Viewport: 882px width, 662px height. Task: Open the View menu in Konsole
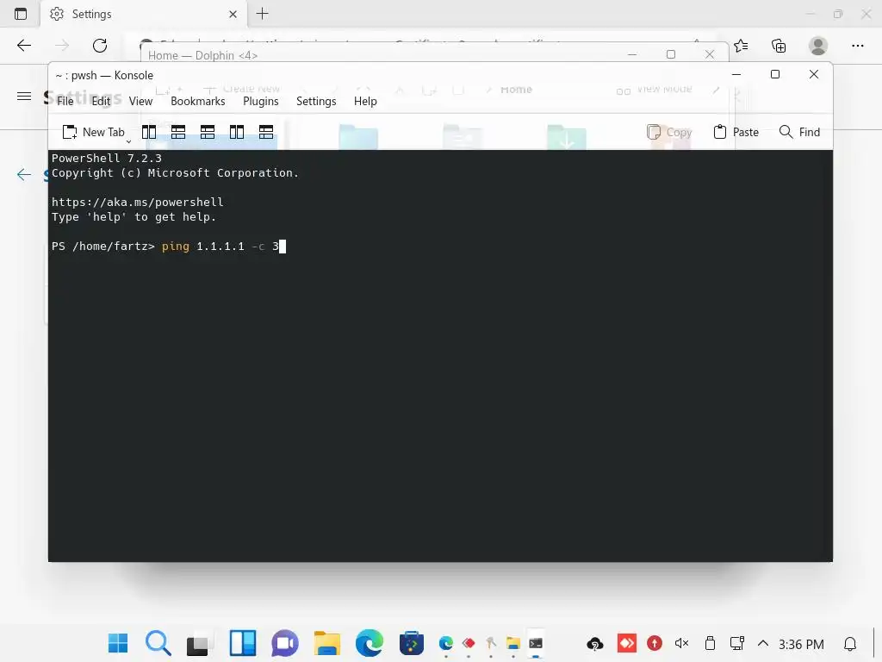point(140,102)
